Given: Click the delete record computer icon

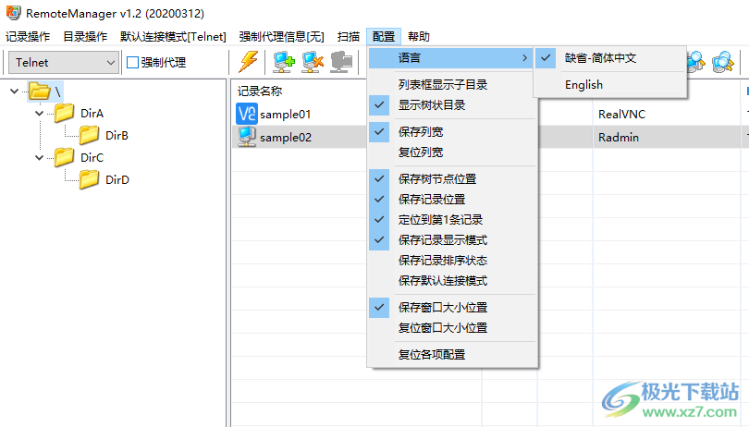Looking at the screenshot, I should click(313, 62).
